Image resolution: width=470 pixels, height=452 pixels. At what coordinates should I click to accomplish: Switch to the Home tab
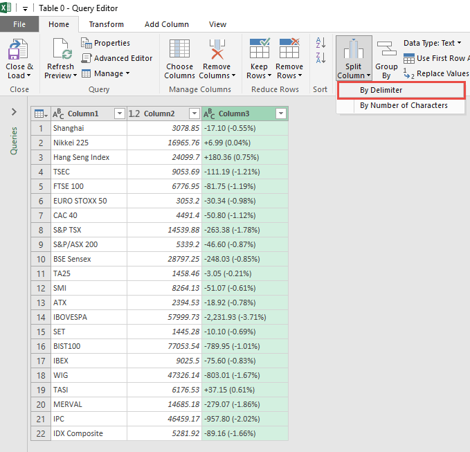click(x=59, y=24)
